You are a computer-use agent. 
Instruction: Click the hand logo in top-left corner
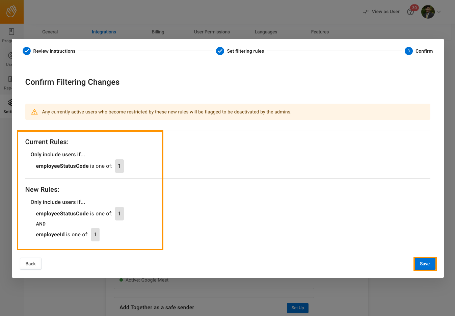click(x=11, y=11)
